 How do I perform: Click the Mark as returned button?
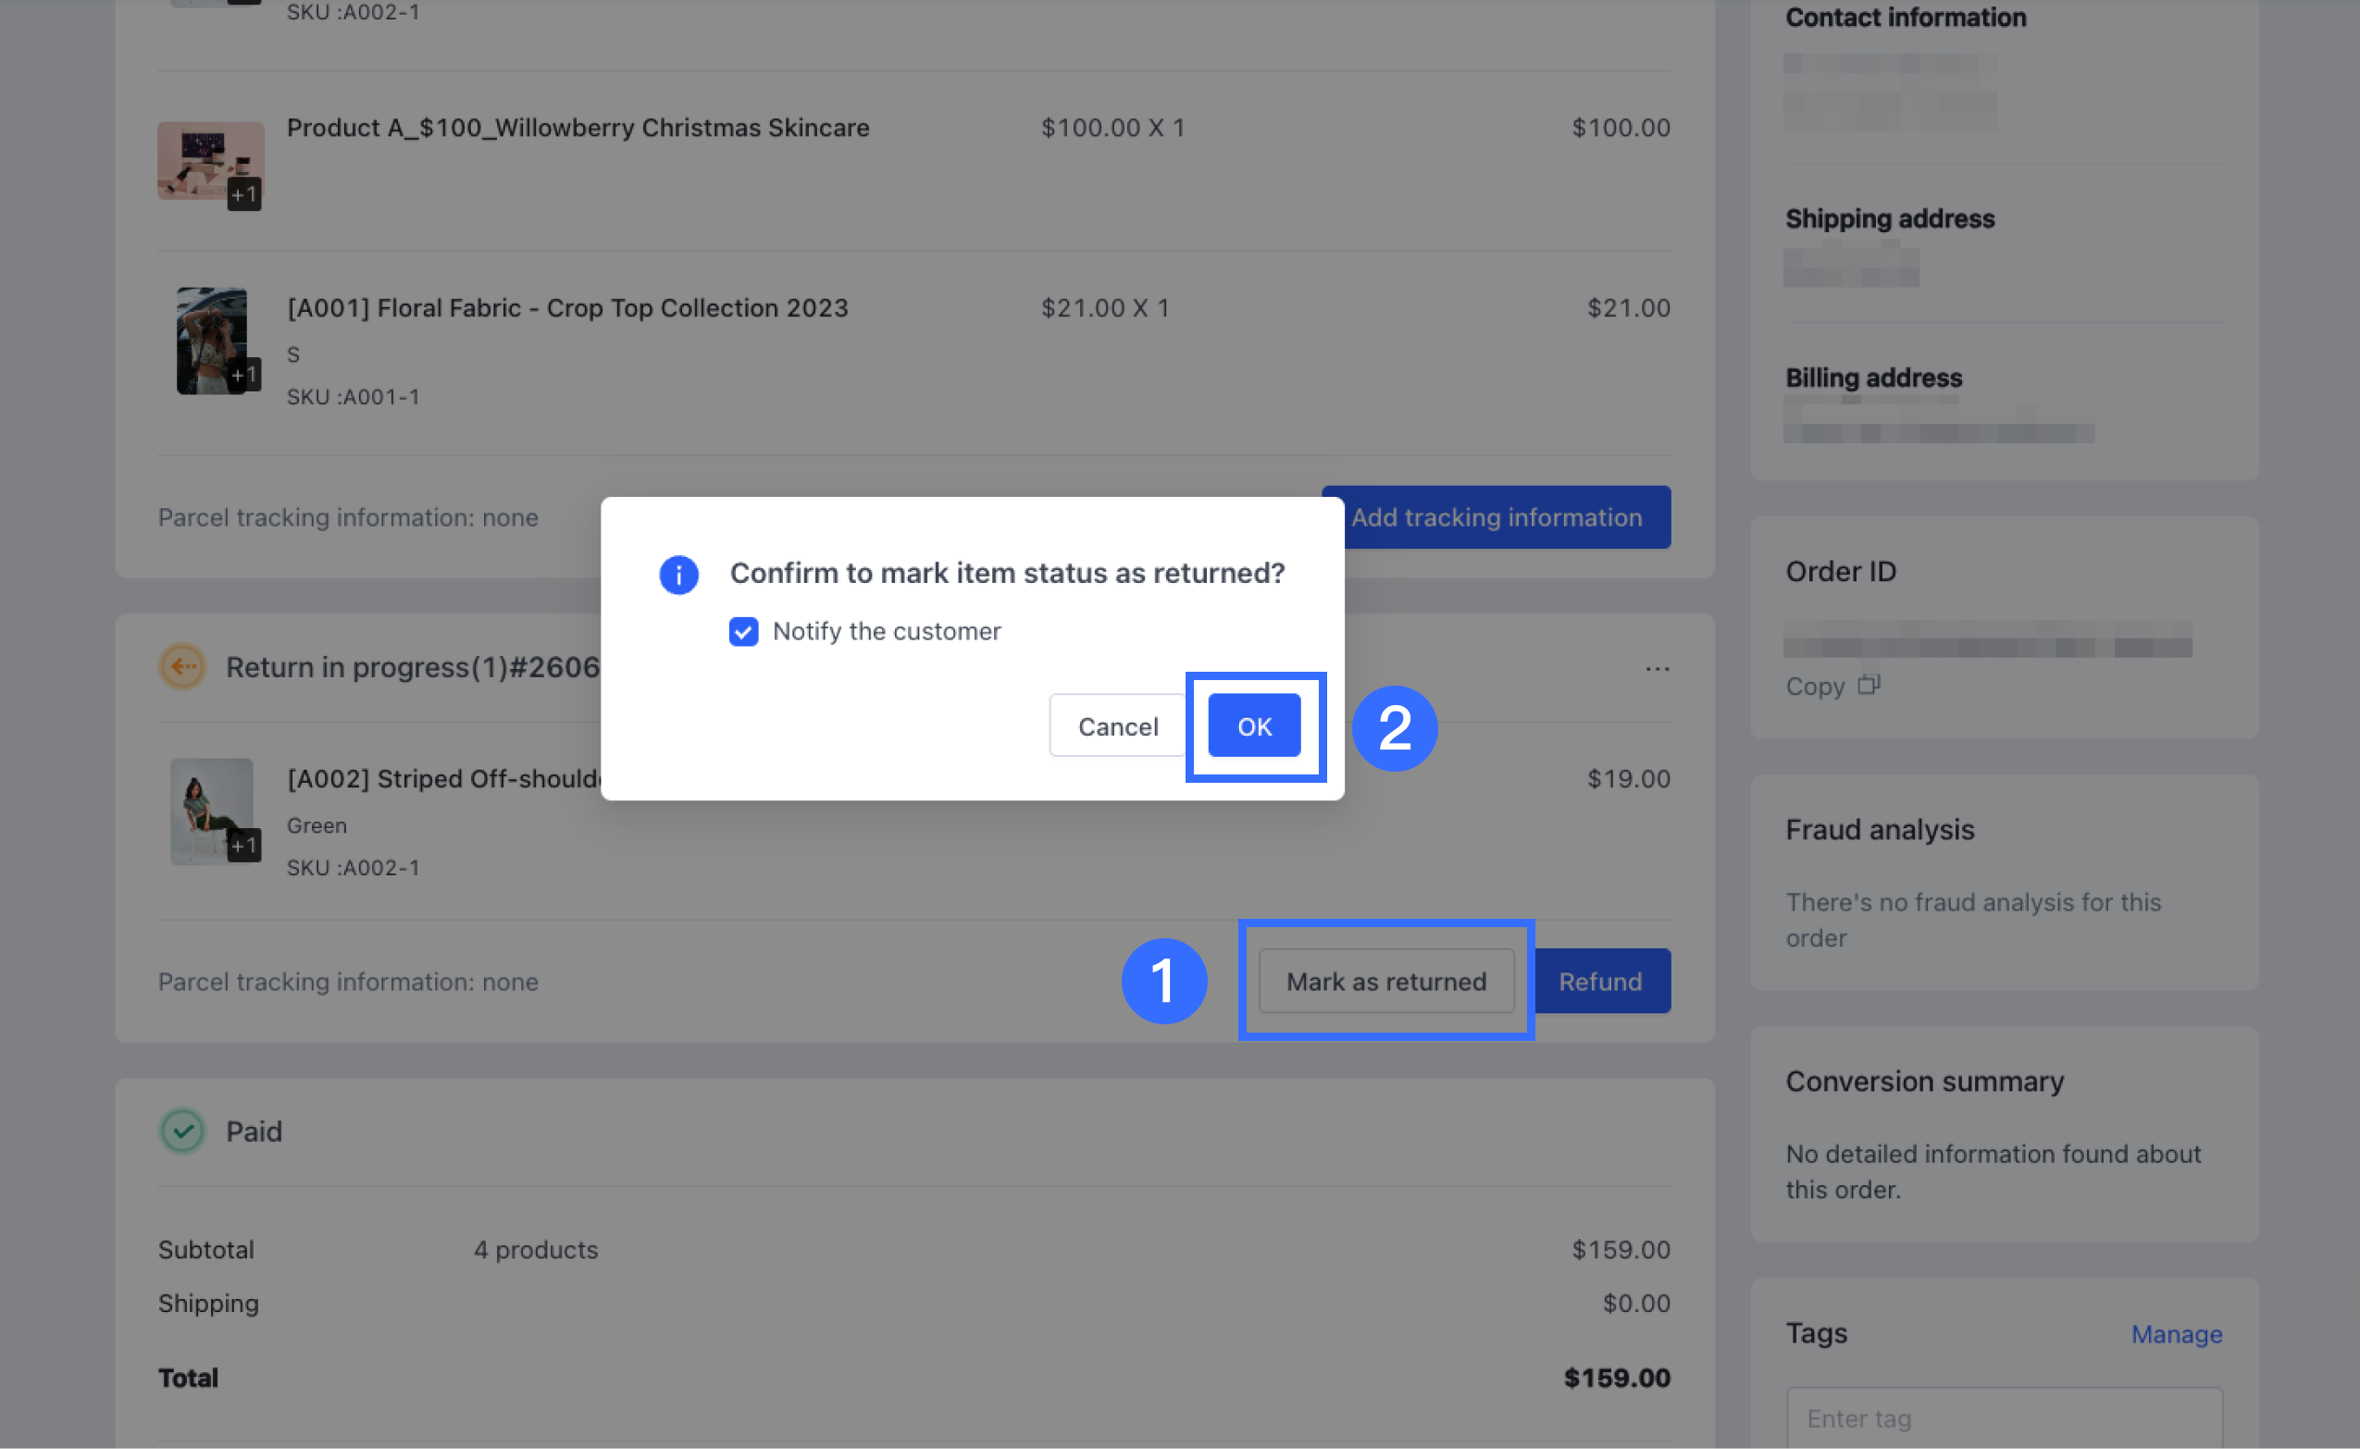click(1385, 981)
